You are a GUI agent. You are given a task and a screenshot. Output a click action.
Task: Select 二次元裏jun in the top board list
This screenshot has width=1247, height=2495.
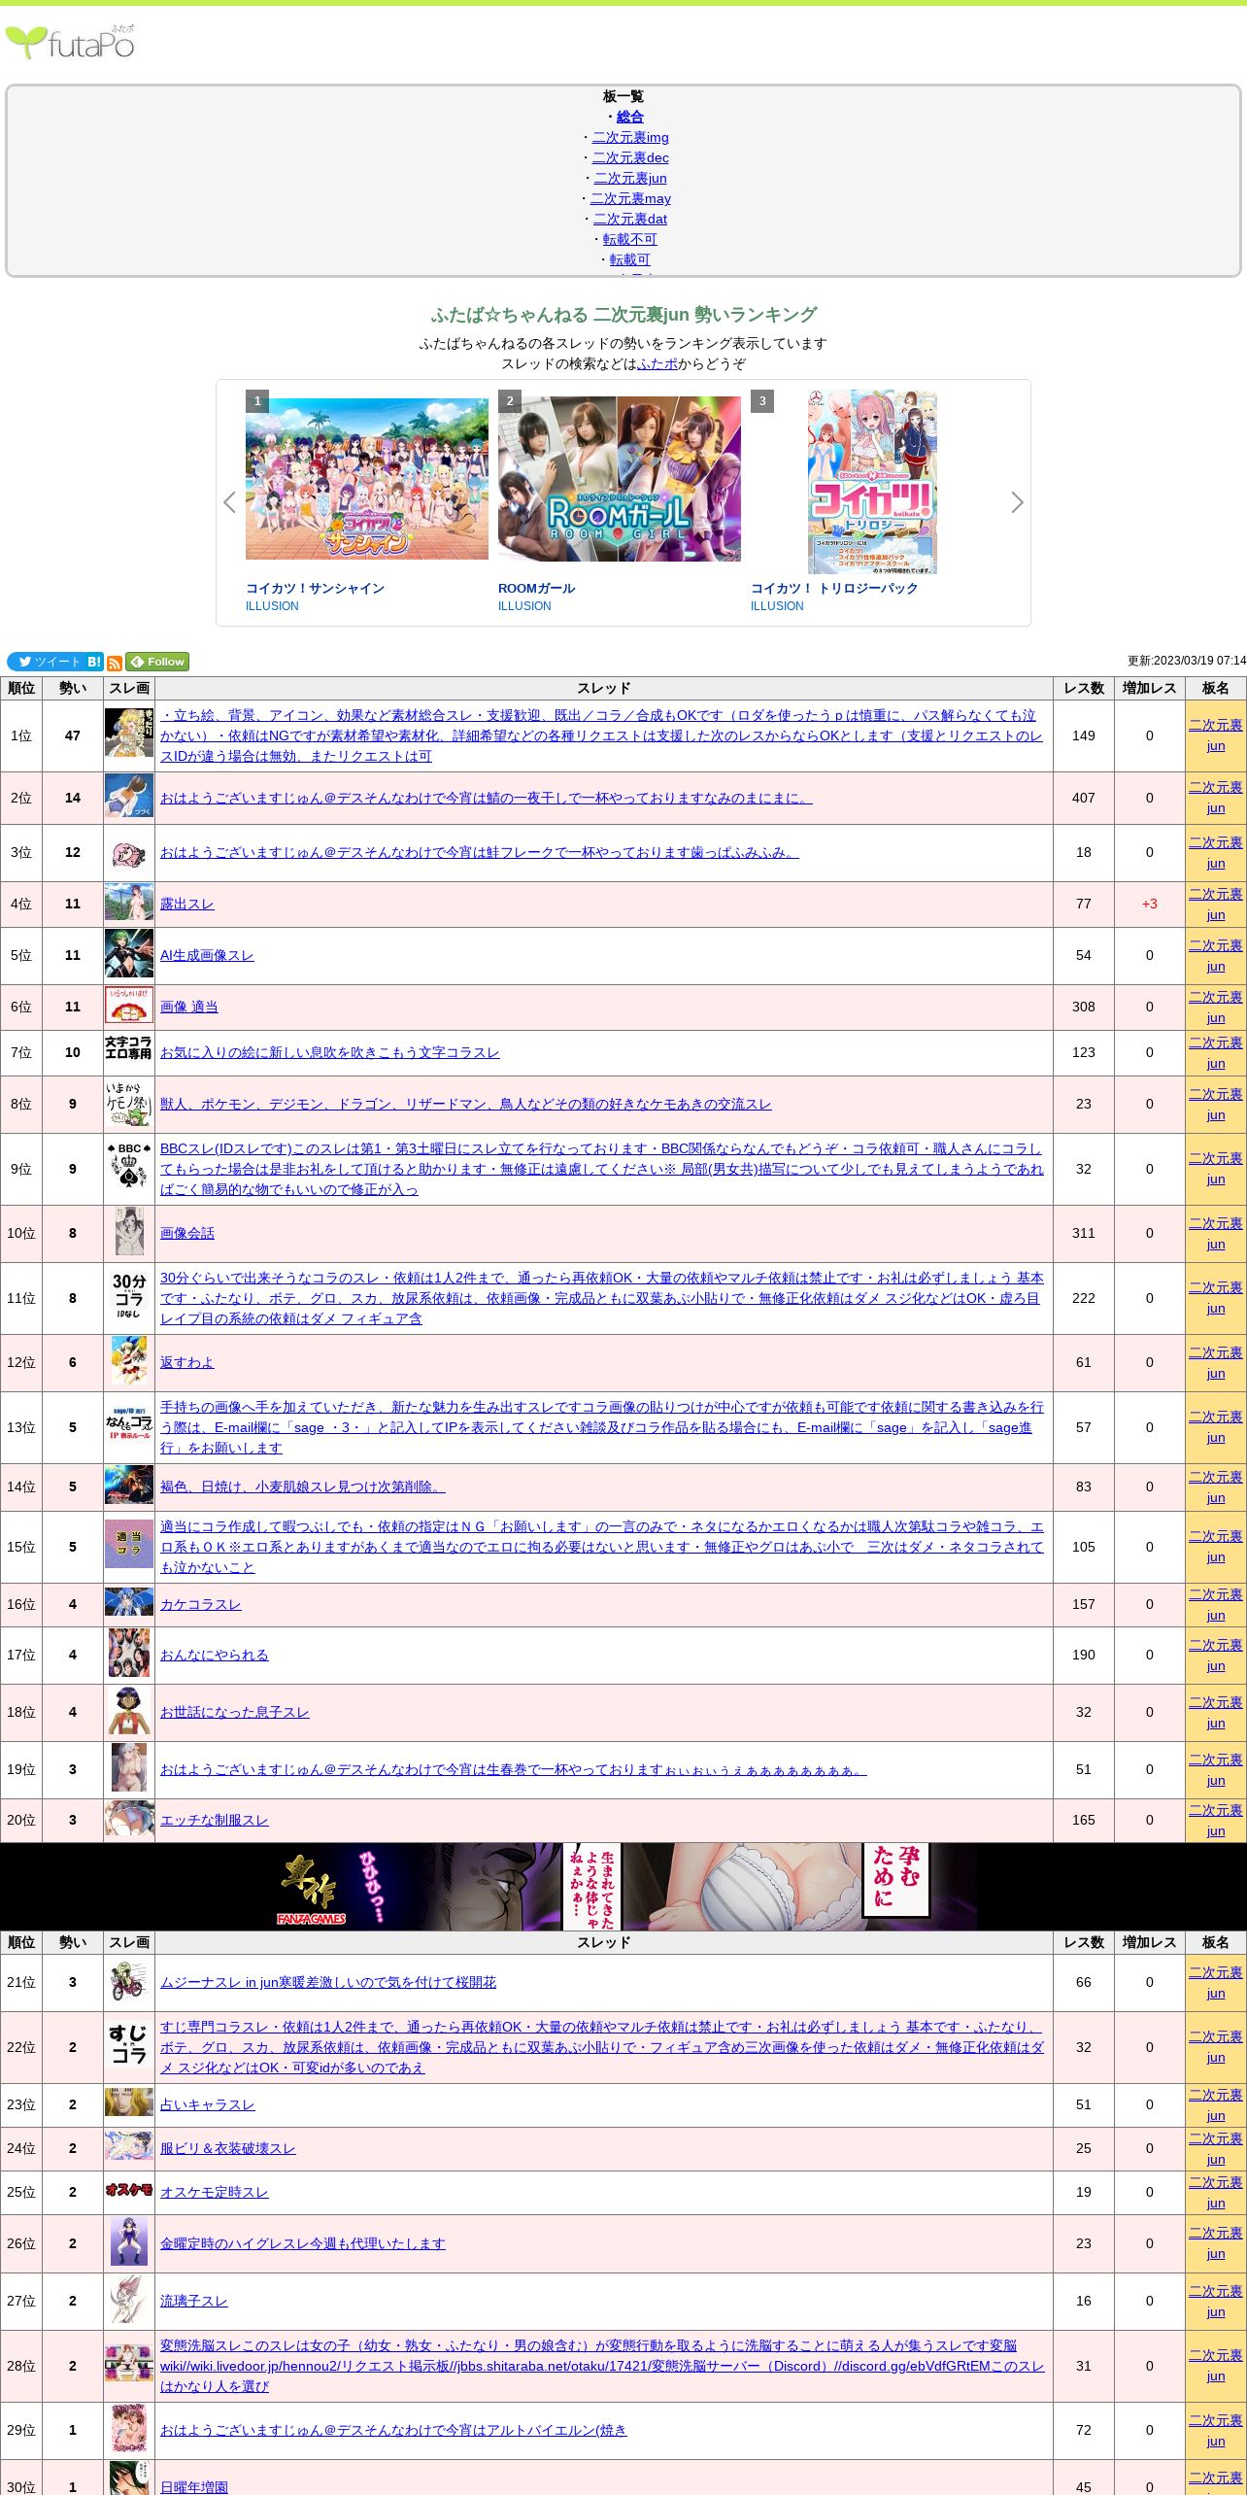[x=630, y=178]
